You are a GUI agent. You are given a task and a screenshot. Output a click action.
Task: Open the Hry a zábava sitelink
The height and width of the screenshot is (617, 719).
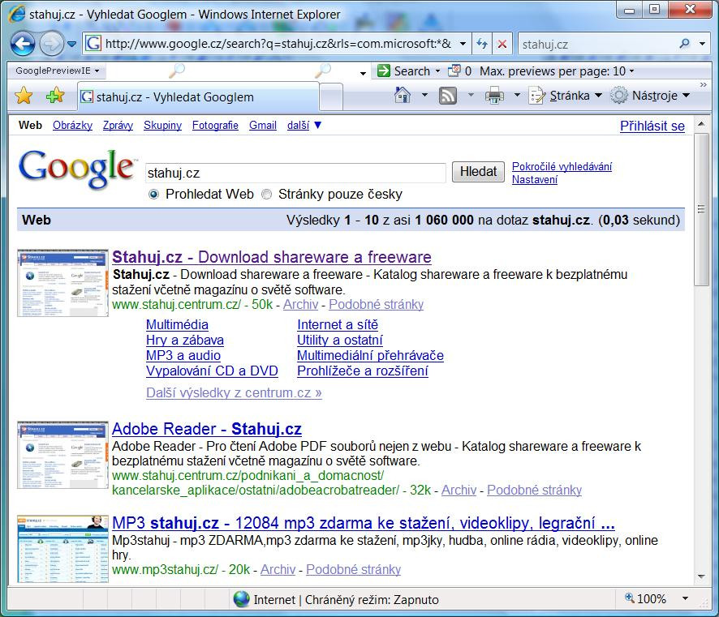[185, 341]
